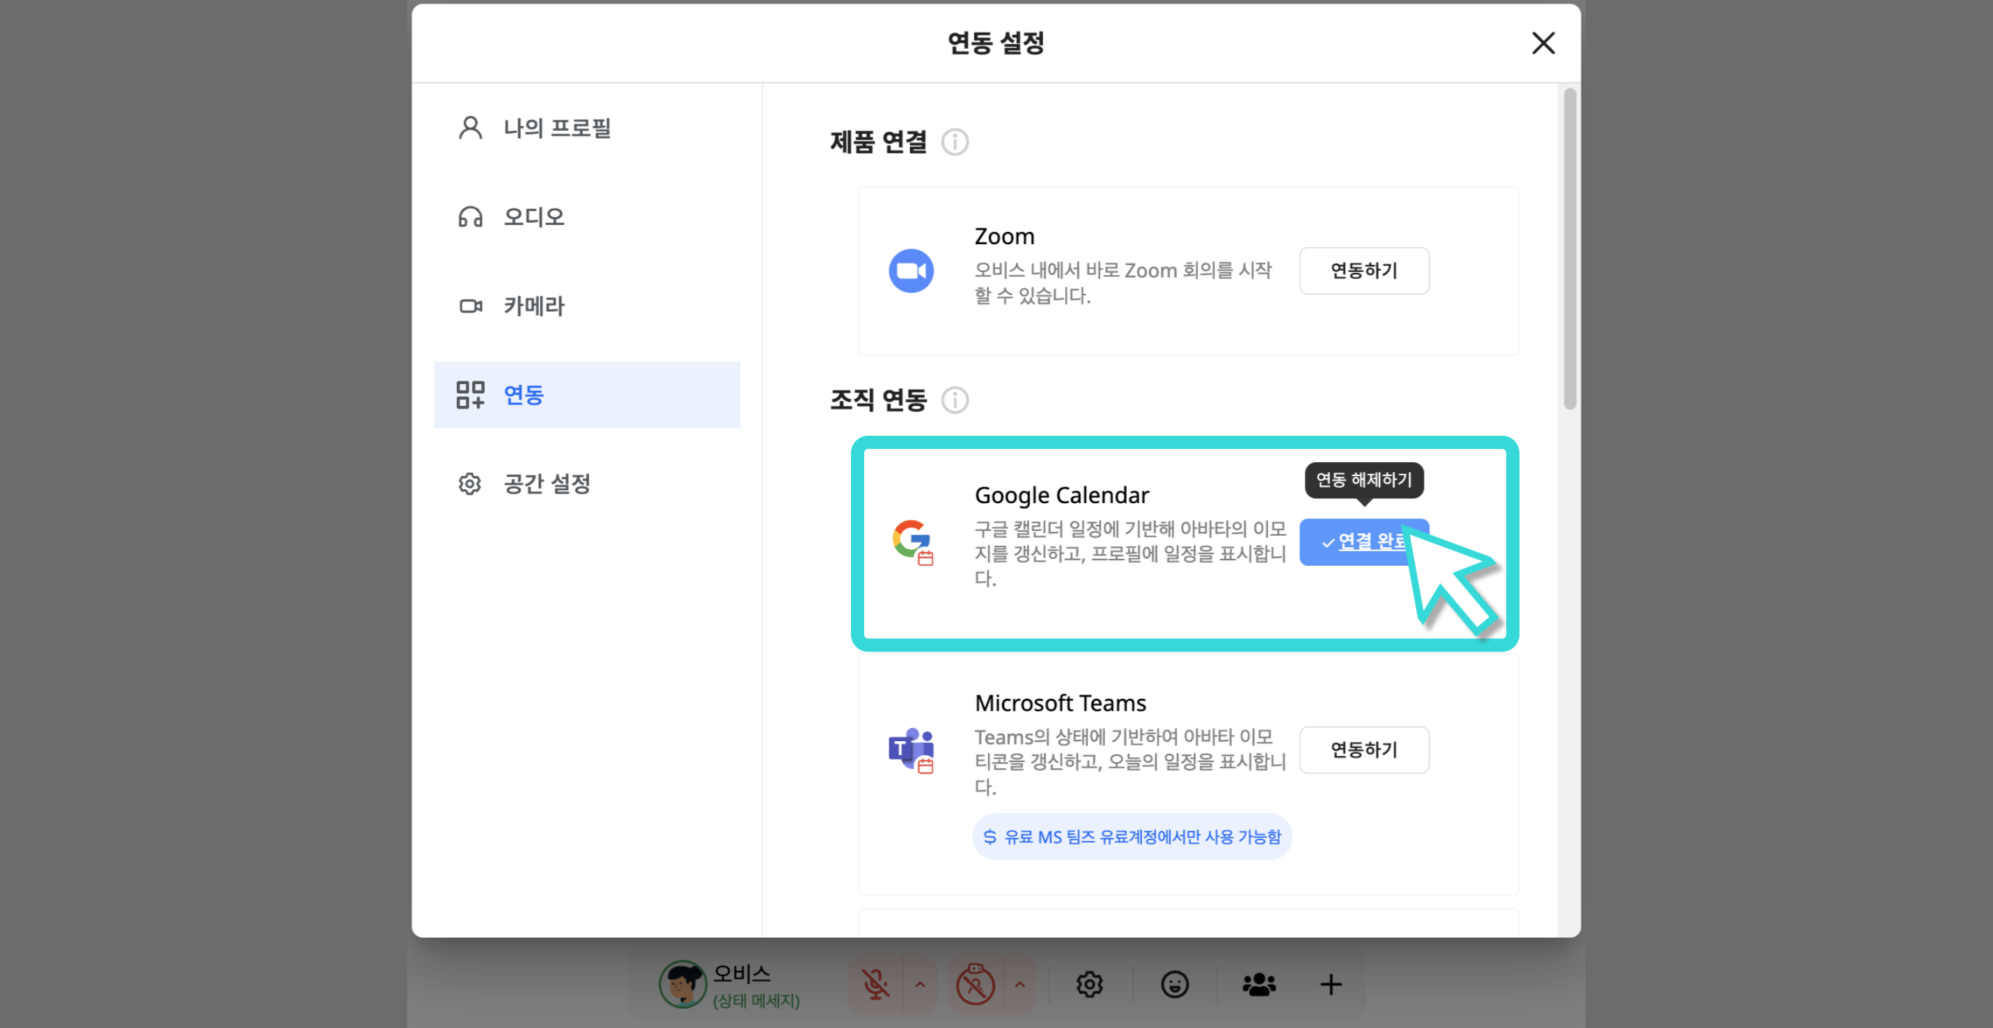
Task: Show info for 제품 연결
Action: (955, 142)
